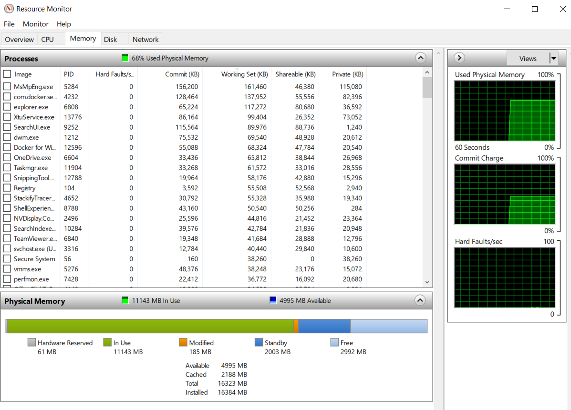Click the SnippingTool... process name
The width and height of the screenshot is (571, 410).
tap(34, 178)
